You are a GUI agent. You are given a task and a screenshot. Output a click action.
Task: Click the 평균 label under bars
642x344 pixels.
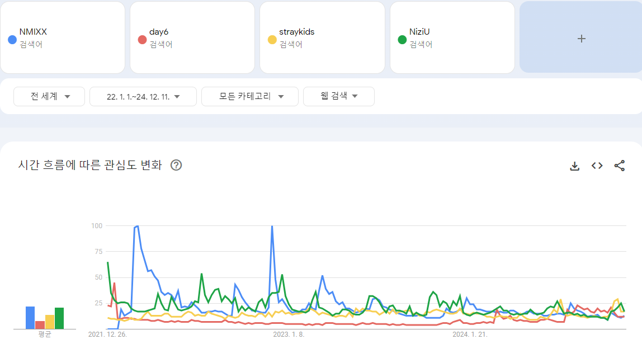pos(45,334)
